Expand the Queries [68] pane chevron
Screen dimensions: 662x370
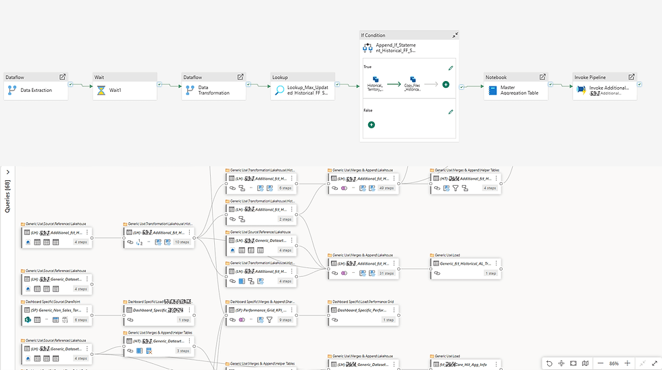coord(7,172)
